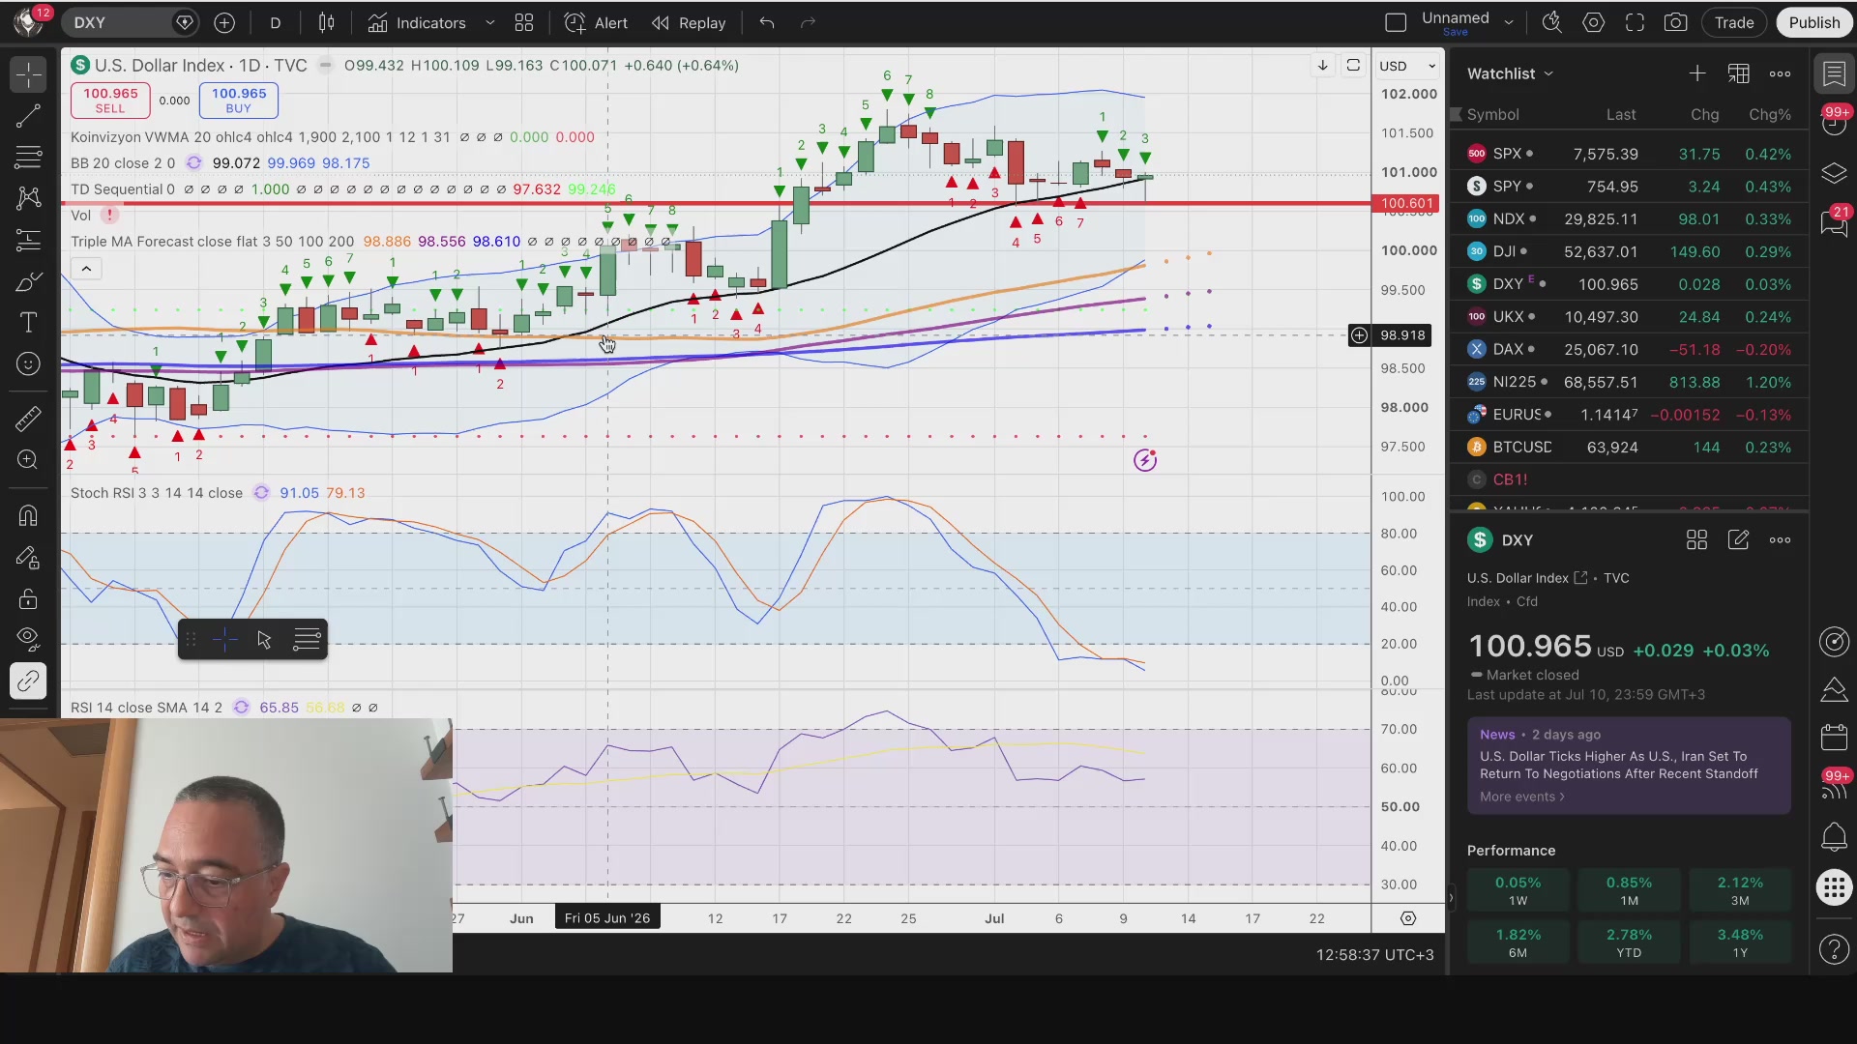
Task: Toggle auto-fit data to screen button
Action: pyautogui.click(x=1353, y=66)
